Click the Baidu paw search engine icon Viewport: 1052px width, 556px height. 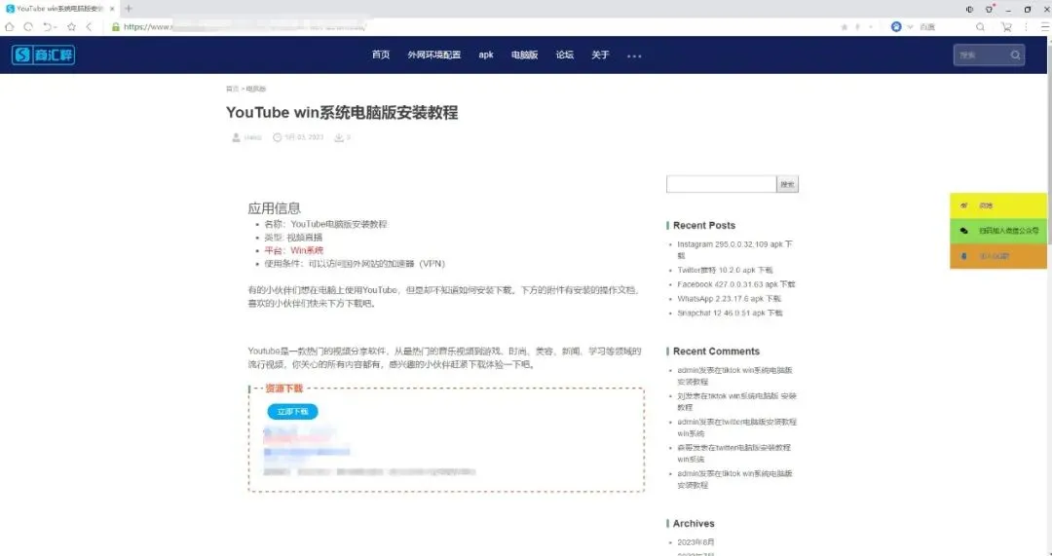coord(896,27)
